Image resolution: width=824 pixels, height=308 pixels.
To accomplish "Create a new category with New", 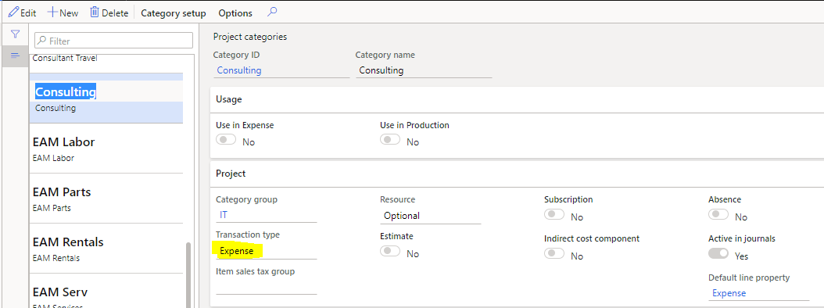I will pos(63,13).
